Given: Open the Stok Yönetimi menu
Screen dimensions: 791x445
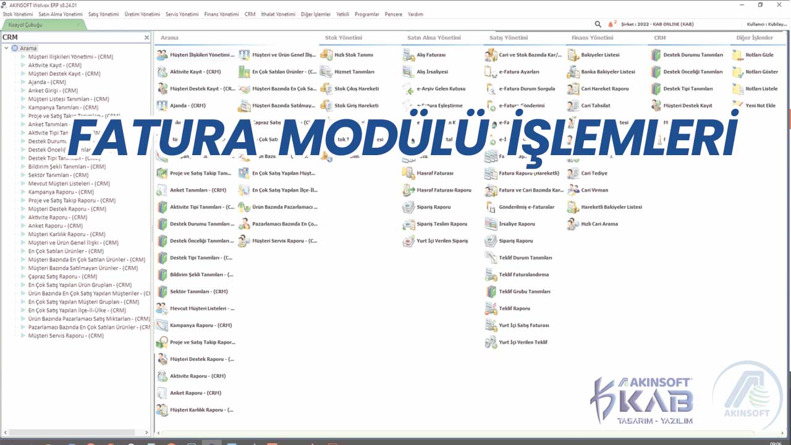Looking at the screenshot, I should pyautogui.click(x=18, y=14).
